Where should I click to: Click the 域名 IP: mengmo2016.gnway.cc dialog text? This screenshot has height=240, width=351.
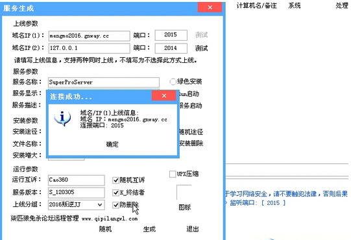pos(123,119)
